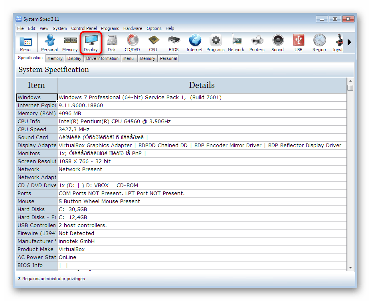Open the CPU toolbar icon
370x301 pixels.
[x=153, y=43]
